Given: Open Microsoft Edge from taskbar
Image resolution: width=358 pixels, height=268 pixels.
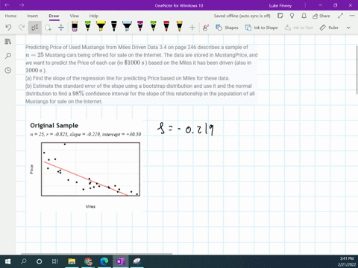Looking at the screenshot, I should pos(104,261).
